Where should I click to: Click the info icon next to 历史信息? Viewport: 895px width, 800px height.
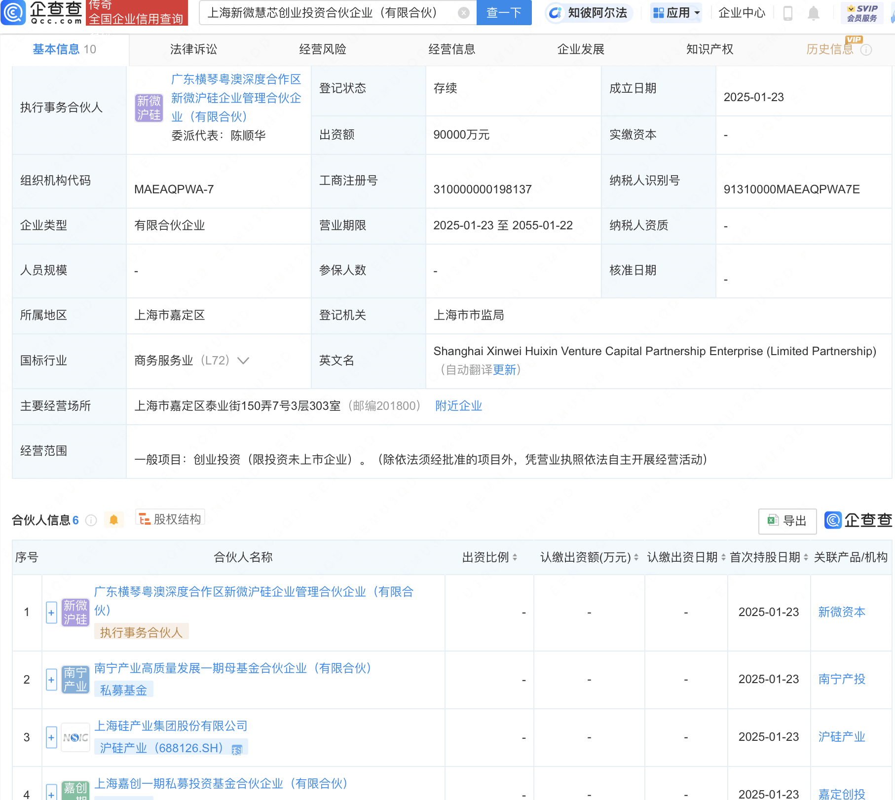pos(866,50)
